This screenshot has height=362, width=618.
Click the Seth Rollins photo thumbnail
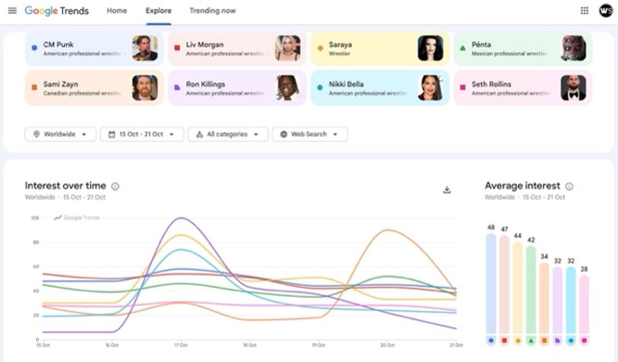click(573, 88)
